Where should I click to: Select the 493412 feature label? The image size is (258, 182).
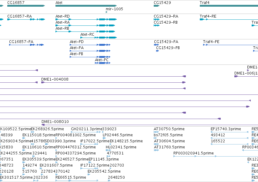pos(218,135)
